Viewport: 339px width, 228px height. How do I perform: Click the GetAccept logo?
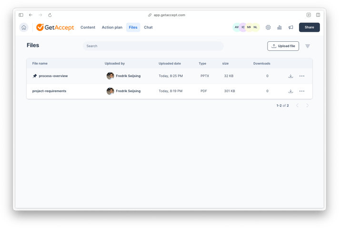(55, 28)
